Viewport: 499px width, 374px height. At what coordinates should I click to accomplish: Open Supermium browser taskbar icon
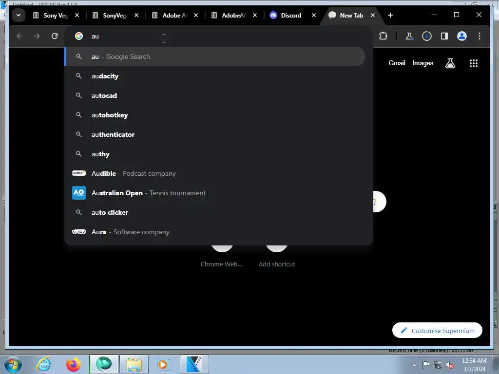tap(104, 364)
